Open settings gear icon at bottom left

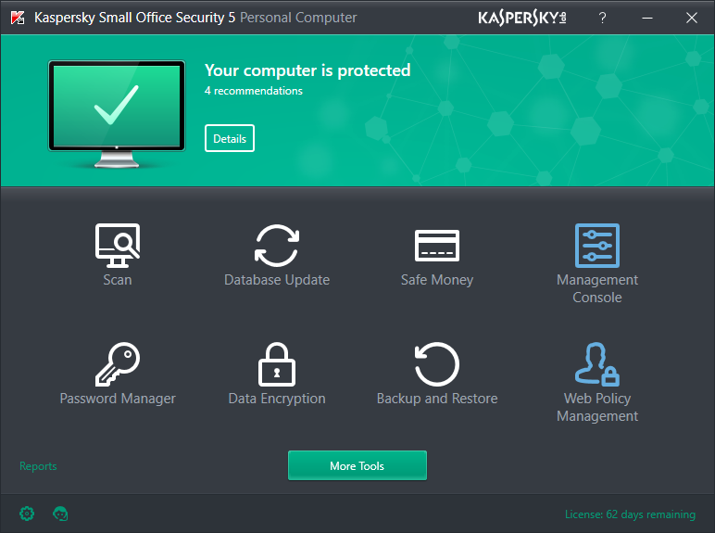coord(27,514)
